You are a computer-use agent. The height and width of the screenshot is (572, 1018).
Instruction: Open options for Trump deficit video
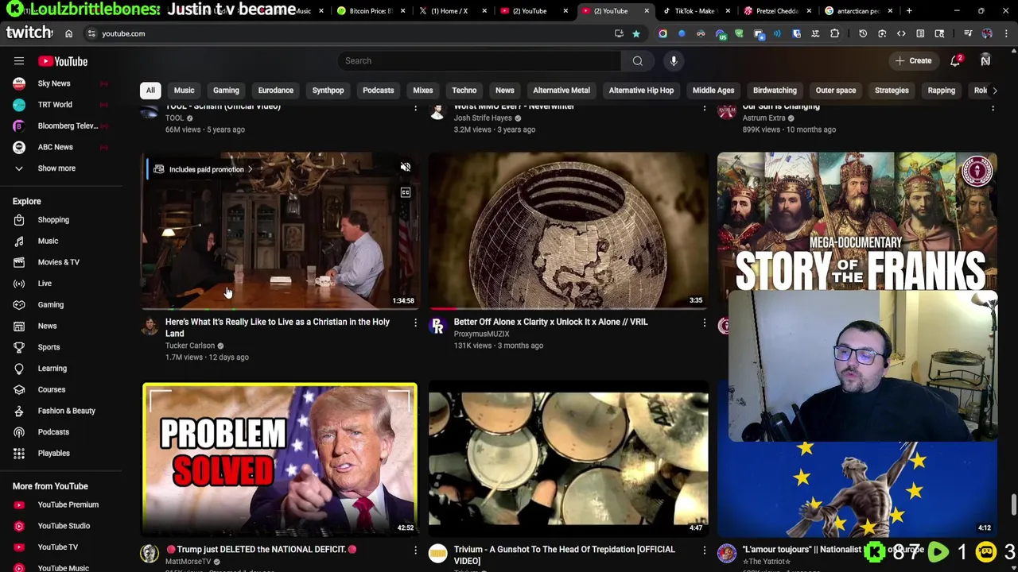pos(415,550)
